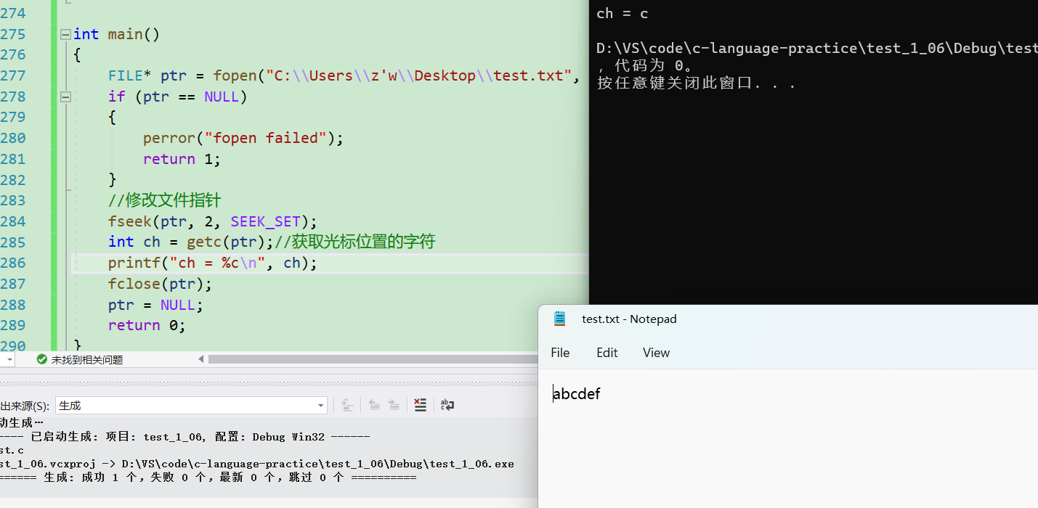The image size is (1038, 508).
Task: Open the output source dropdown showing 生成
Action: [x=192, y=406]
